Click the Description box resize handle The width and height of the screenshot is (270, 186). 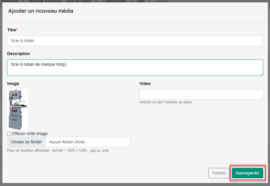click(x=261, y=74)
